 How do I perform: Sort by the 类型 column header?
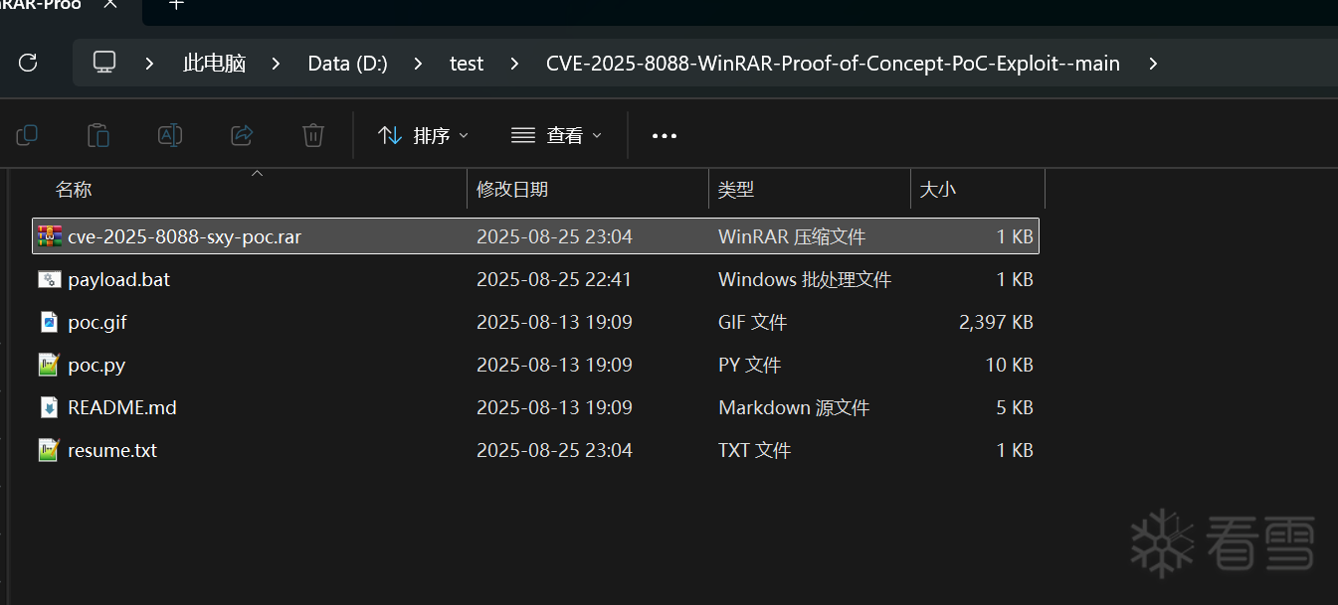pyautogui.click(x=736, y=189)
